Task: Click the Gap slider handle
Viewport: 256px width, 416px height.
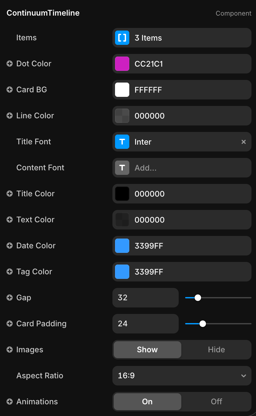Action: [198, 298]
